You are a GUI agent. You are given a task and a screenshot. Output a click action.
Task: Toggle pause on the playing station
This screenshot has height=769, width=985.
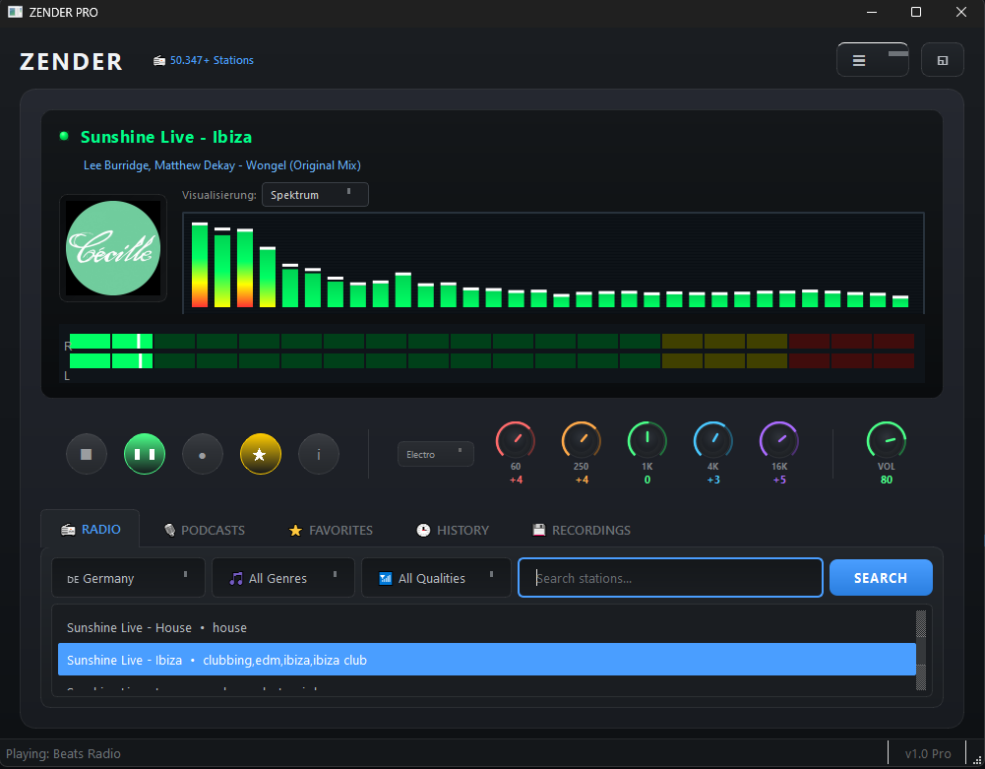(x=144, y=454)
